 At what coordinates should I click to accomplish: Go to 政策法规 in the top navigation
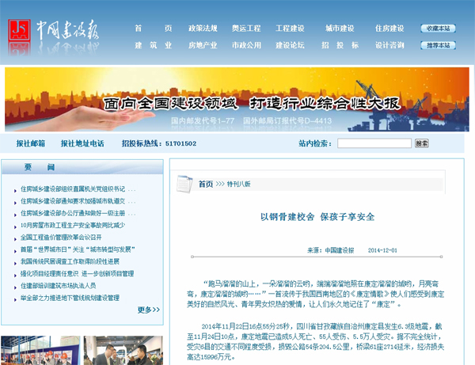click(x=203, y=29)
